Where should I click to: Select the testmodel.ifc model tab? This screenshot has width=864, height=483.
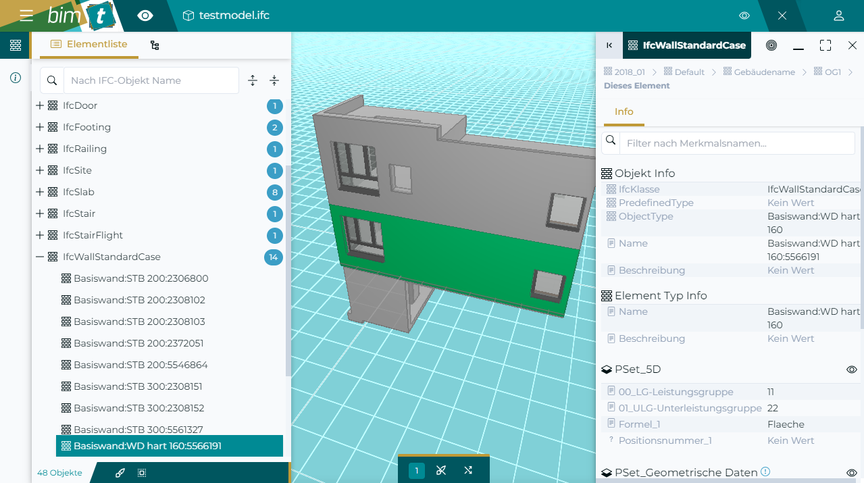tap(226, 16)
